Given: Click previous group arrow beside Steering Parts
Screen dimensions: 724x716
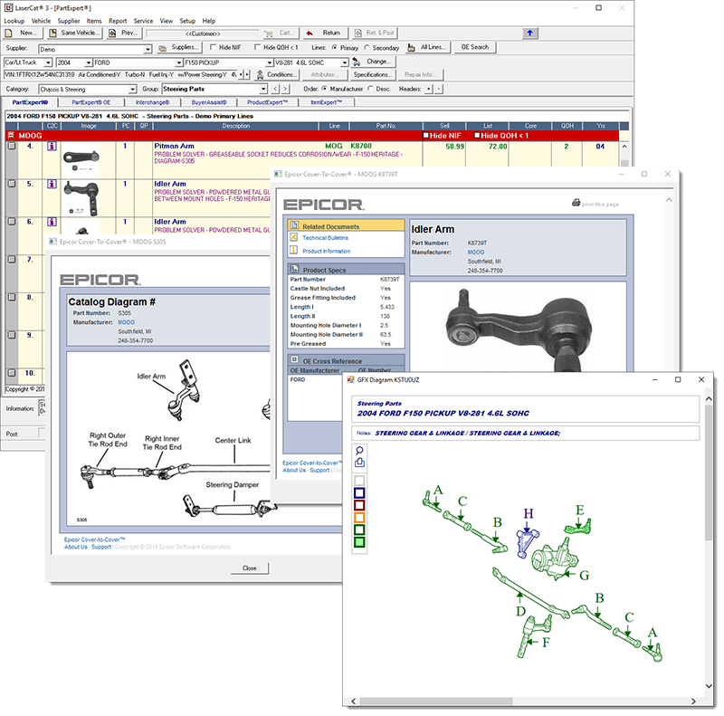Looking at the screenshot, I should click(276, 89).
